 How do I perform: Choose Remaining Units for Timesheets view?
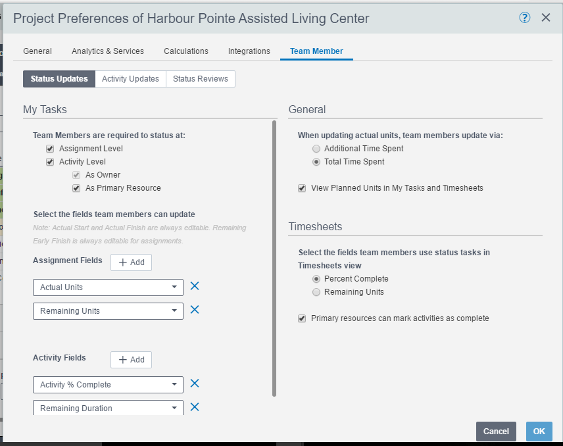[316, 292]
